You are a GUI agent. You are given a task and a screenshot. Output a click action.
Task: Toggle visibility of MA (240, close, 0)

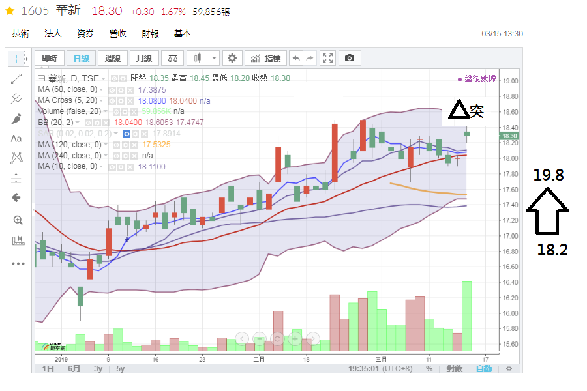[117, 156]
